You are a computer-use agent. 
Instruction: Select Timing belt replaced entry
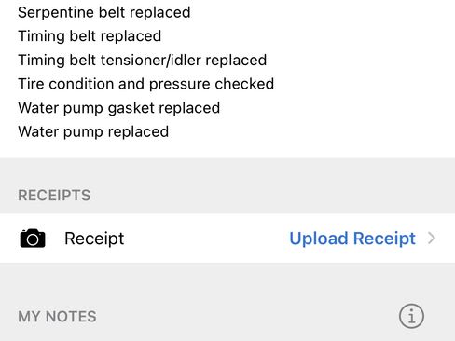[x=90, y=36]
